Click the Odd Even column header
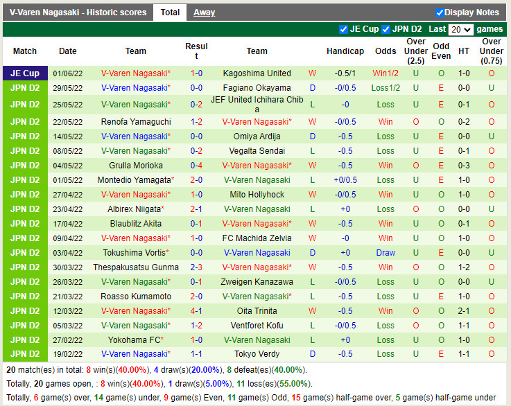The width and height of the screenshot is (511, 406). [441, 51]
